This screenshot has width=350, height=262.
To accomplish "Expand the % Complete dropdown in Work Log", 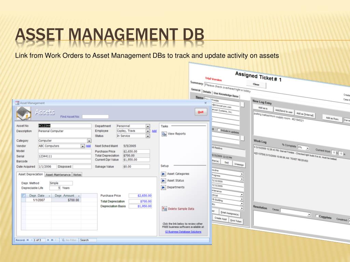I will click(x=307, y=148).
